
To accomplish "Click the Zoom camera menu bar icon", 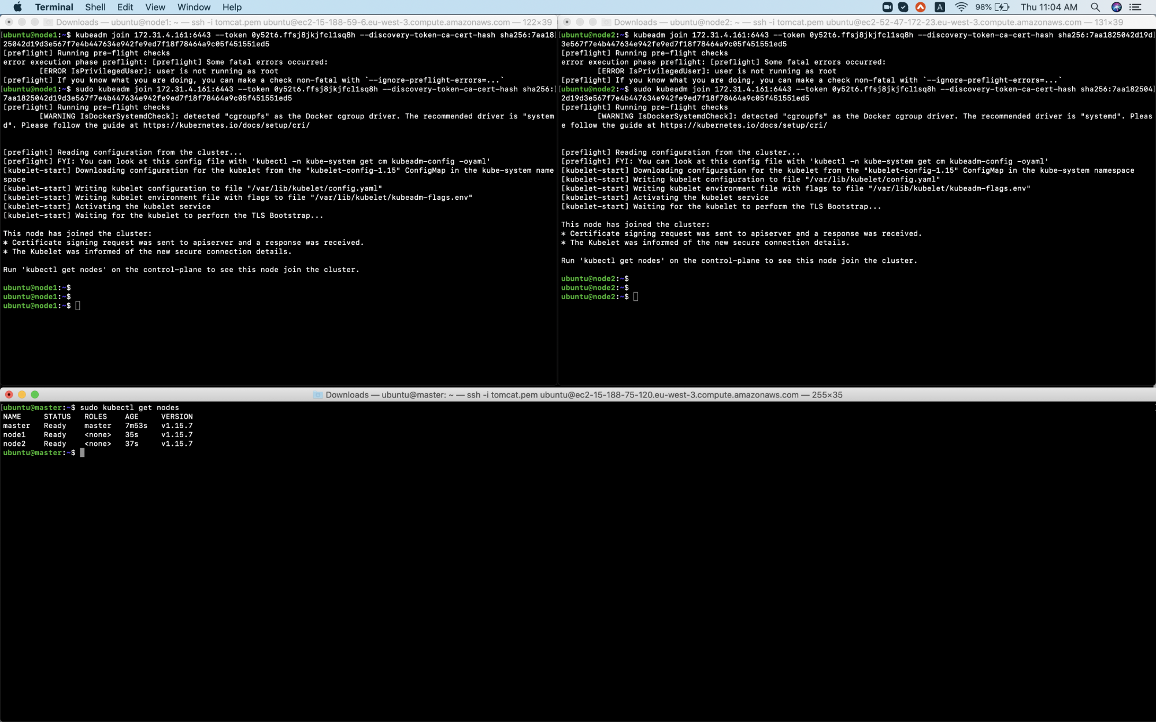I will (887, 7).
